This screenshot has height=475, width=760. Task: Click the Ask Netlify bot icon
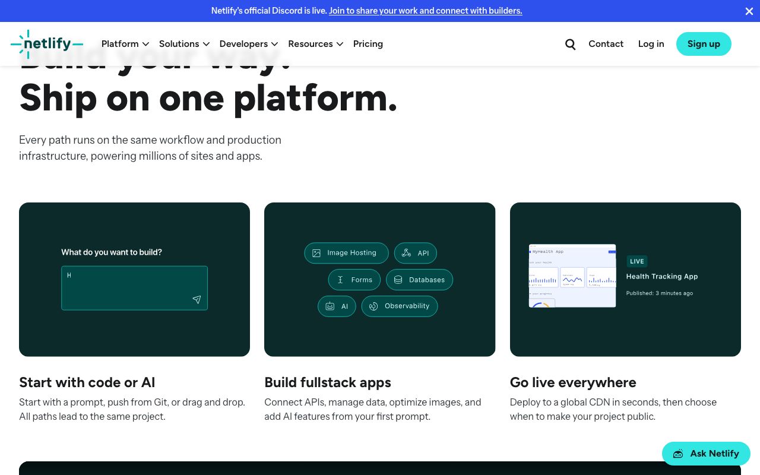(x=678, y=454)
